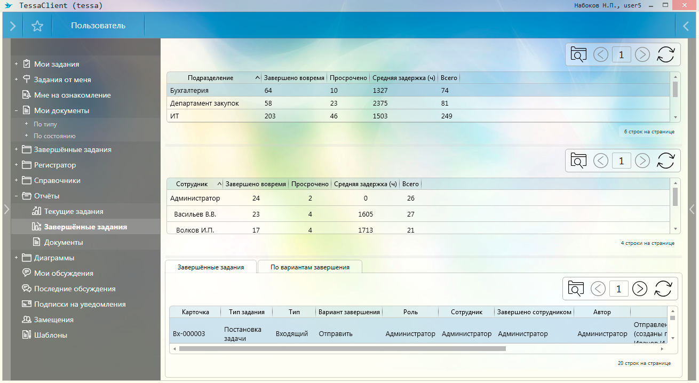Click the favorites star icon in header
The image size is (699, 383).
click(x=37, y=26)
